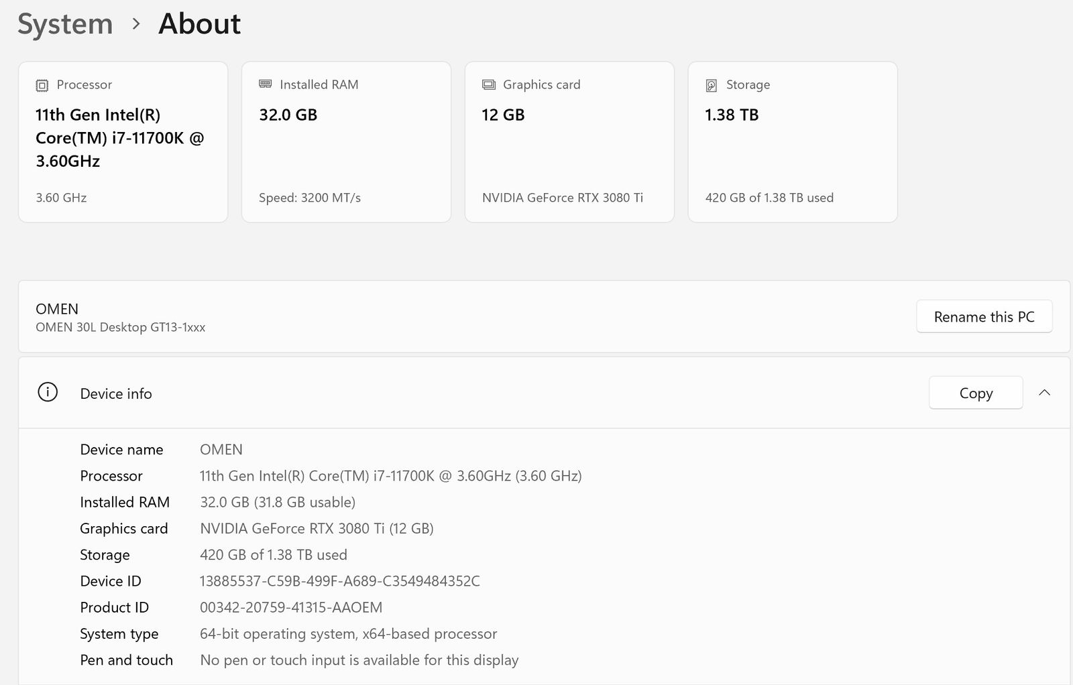Click the Product ID label
1073x685 pixels.
115,607
